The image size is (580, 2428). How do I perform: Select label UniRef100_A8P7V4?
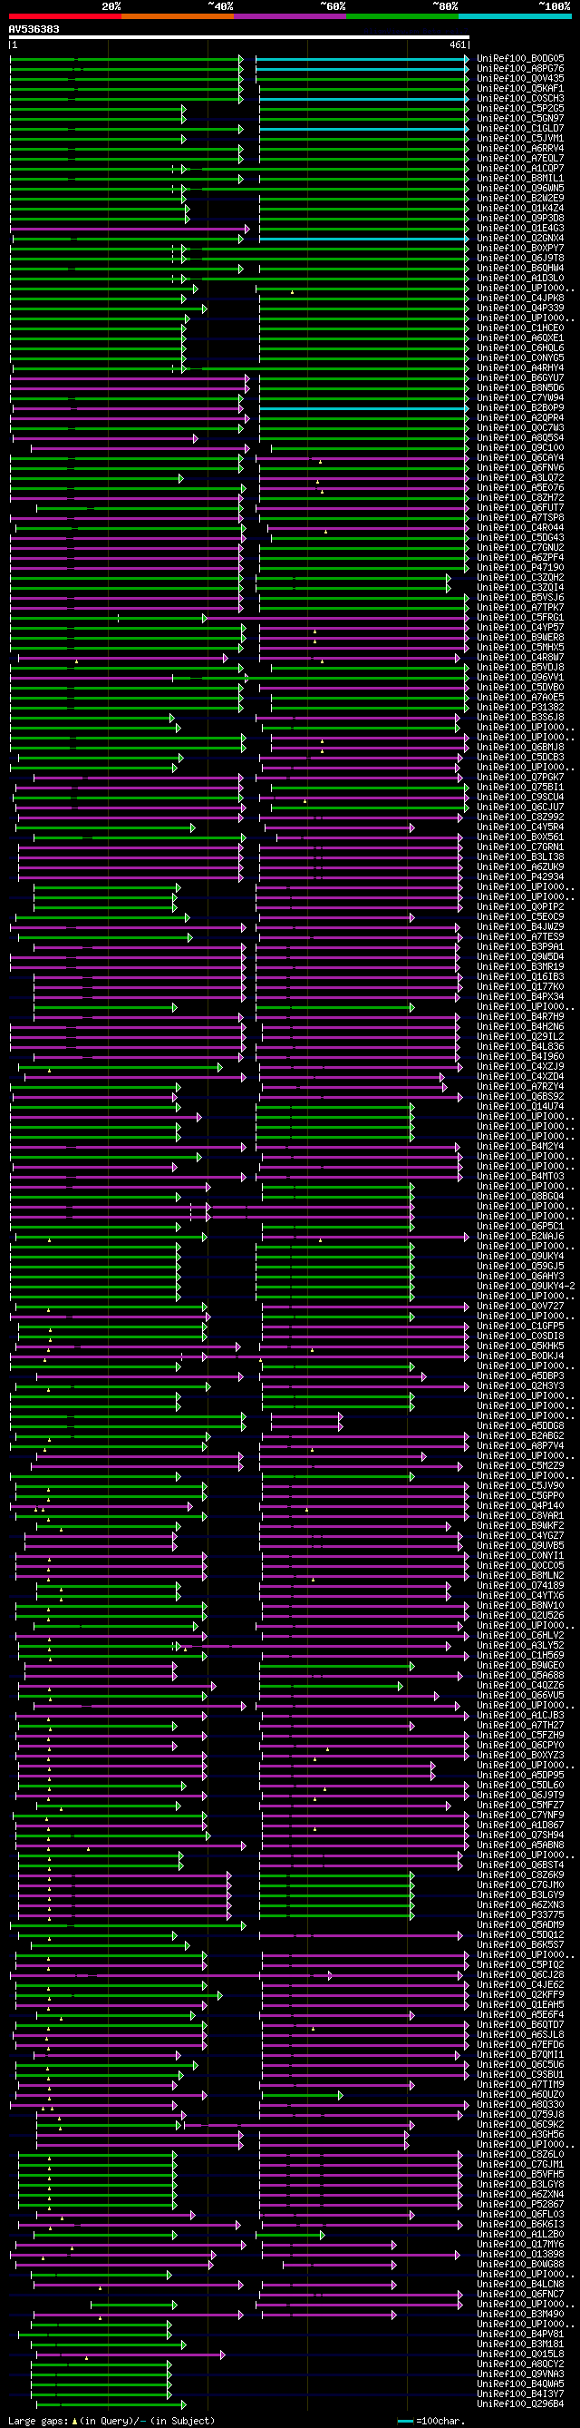(521, 1447)
